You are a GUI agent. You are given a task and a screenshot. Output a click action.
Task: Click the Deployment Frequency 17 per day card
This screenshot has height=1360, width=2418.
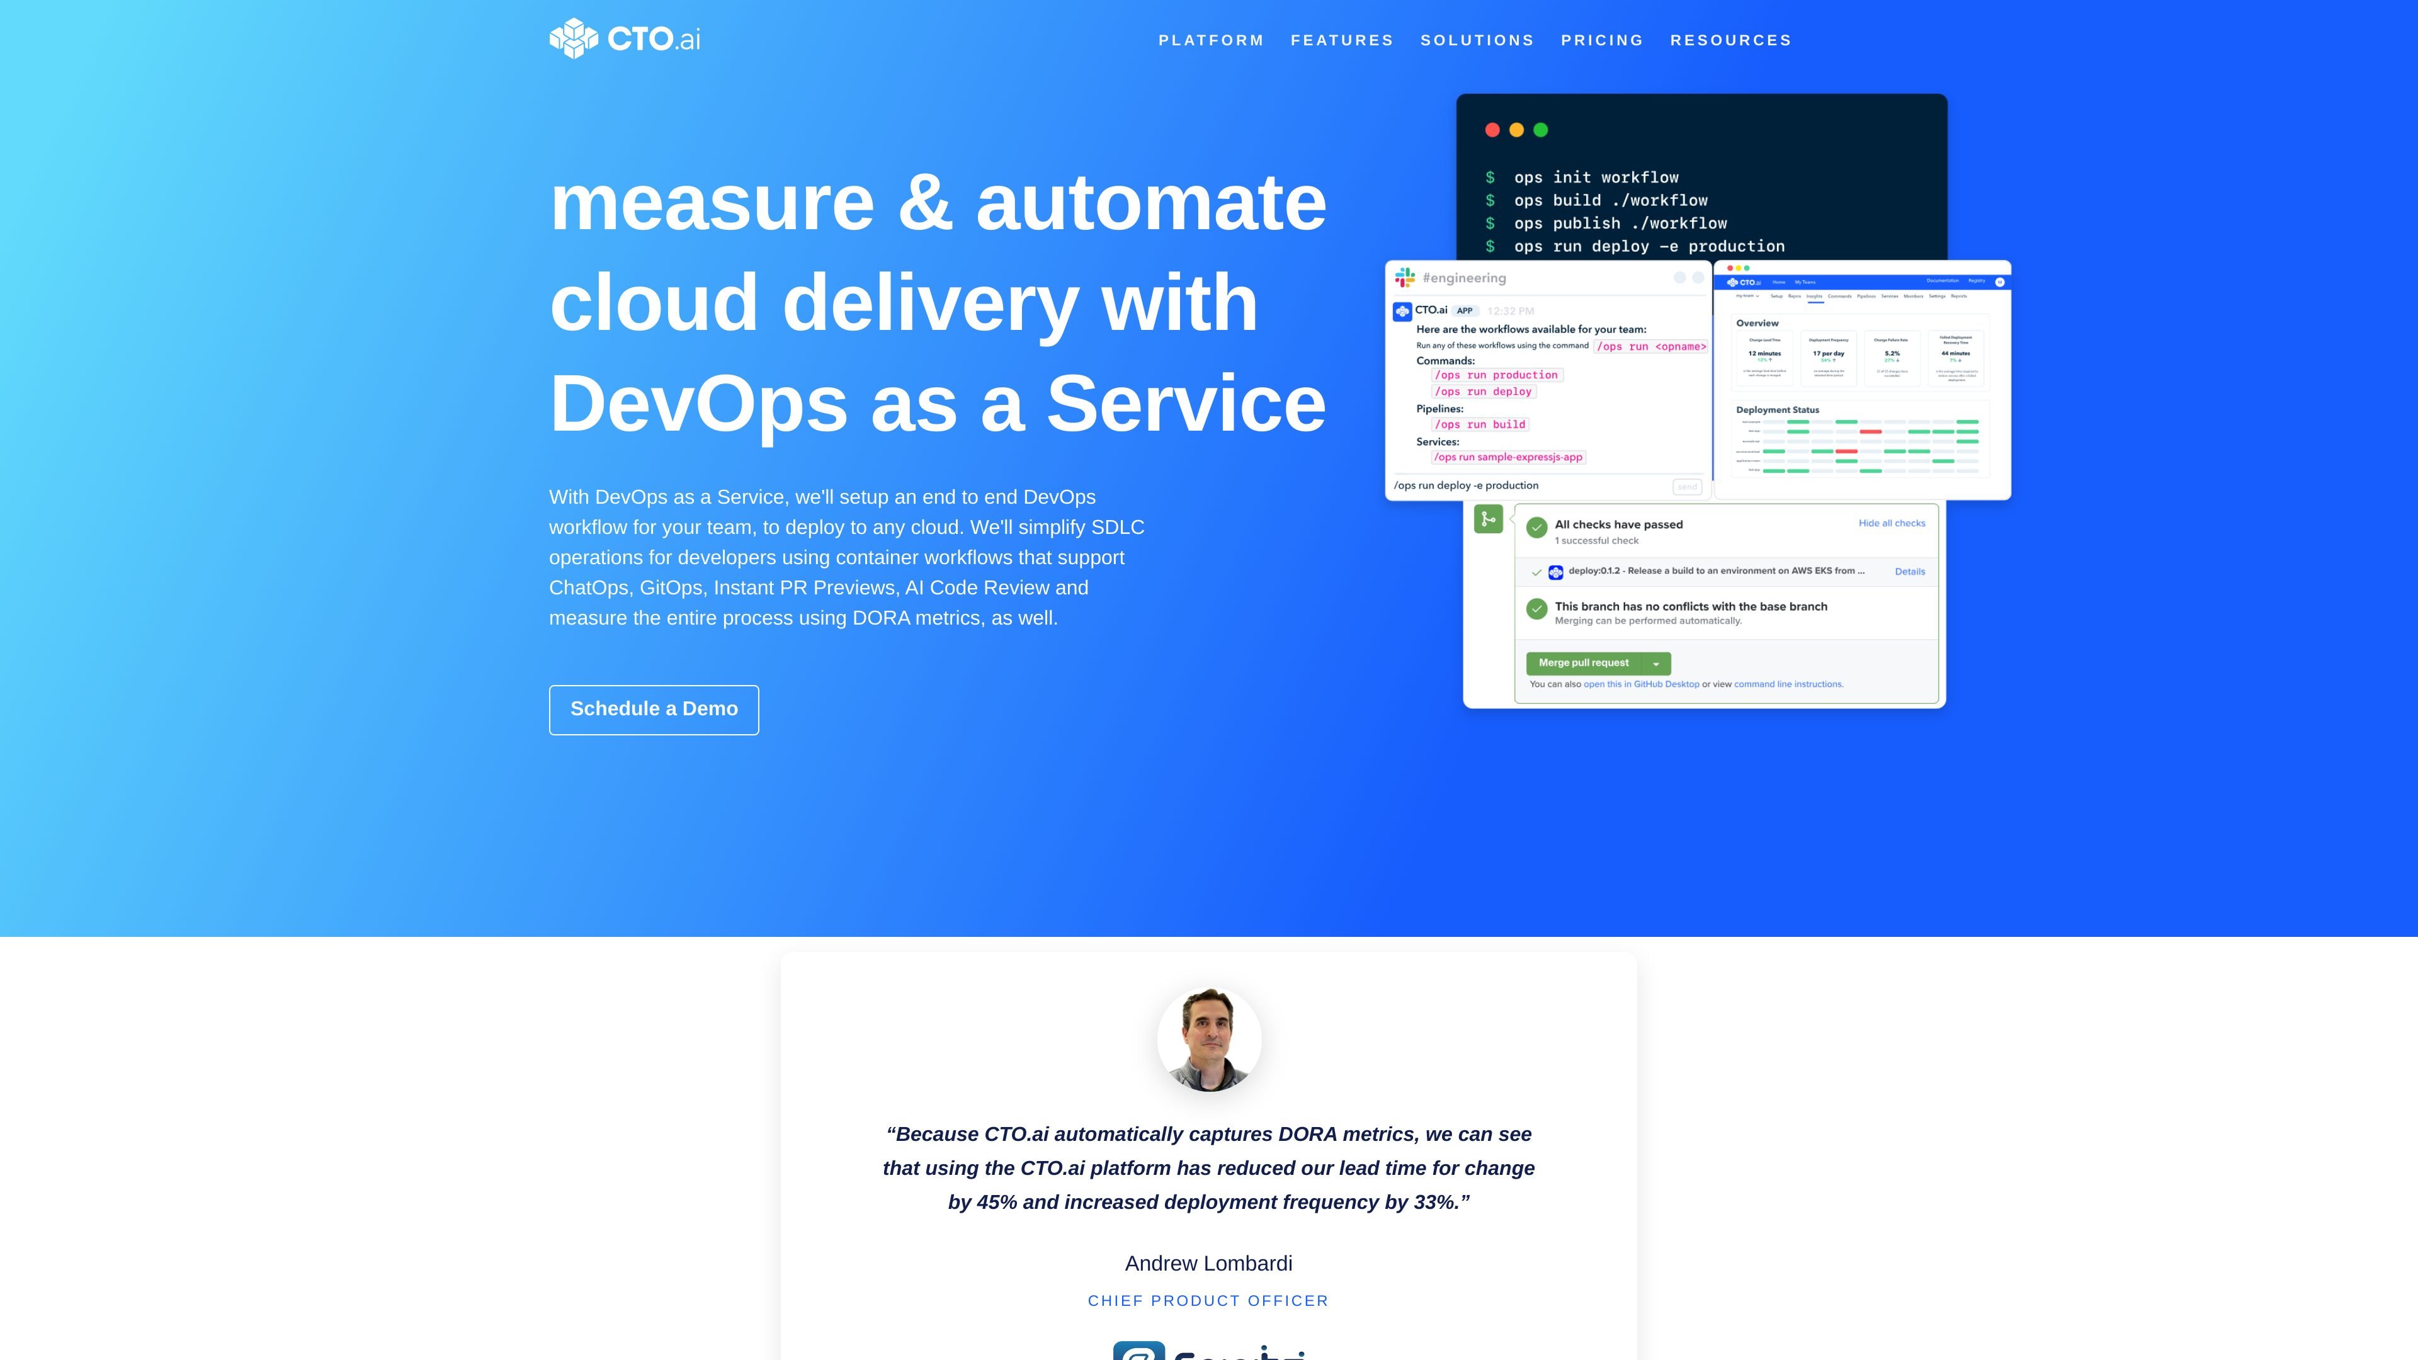pyautogui.click(x=1829, y=358)
